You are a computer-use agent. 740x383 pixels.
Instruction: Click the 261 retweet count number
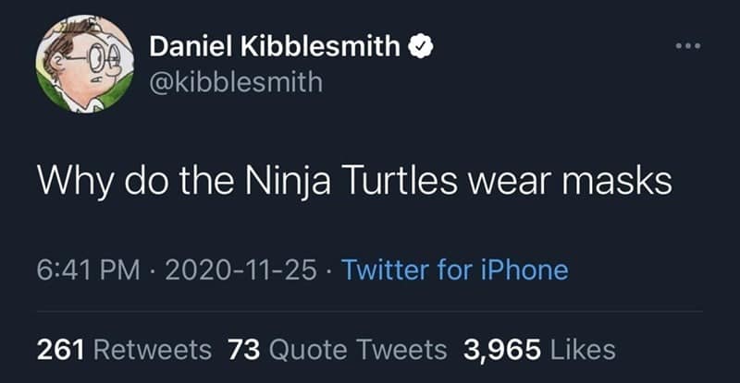click(x=61, y=350)
